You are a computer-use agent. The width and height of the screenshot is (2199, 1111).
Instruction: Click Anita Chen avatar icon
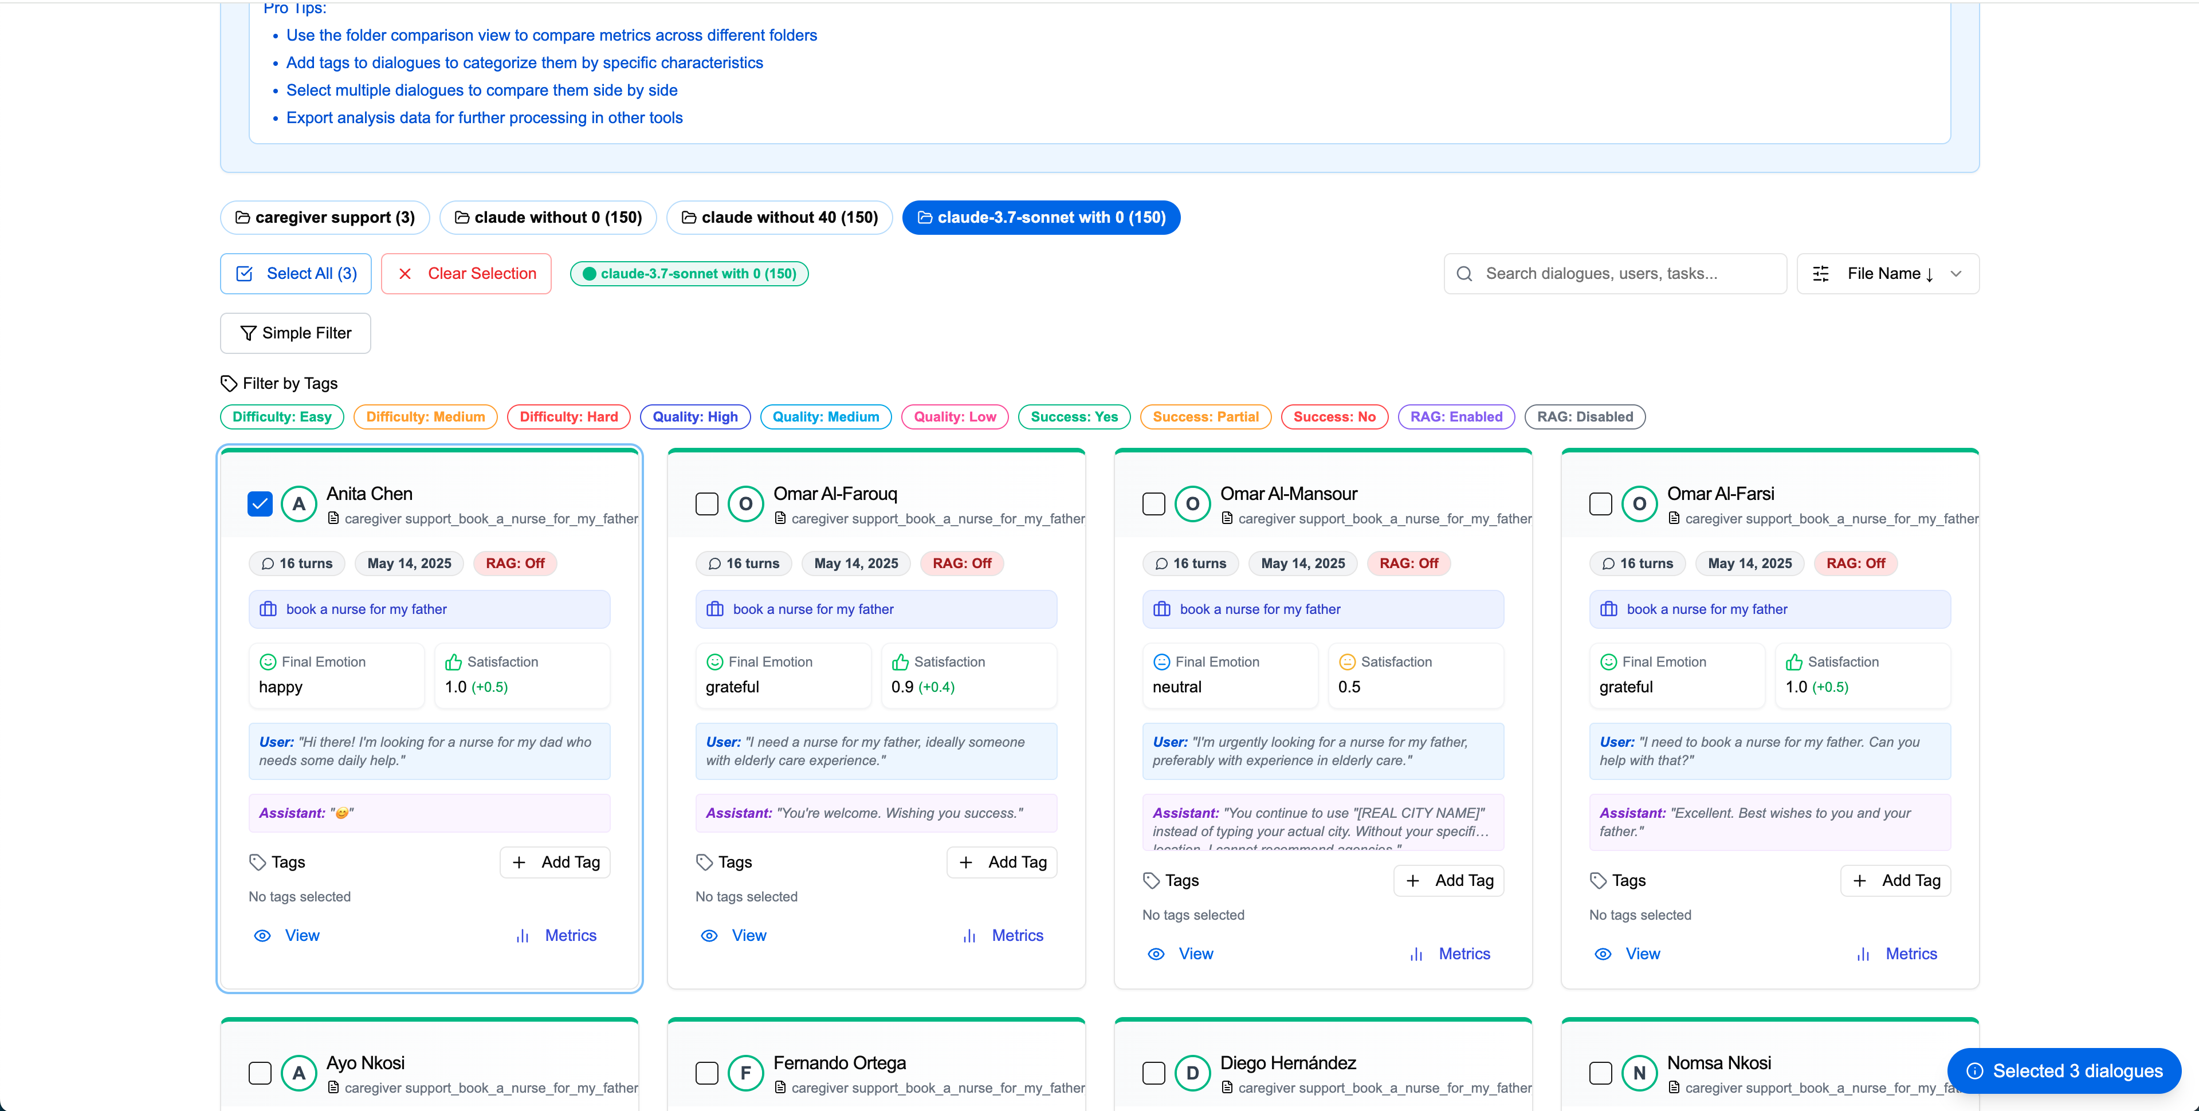[x=299, y=503]
